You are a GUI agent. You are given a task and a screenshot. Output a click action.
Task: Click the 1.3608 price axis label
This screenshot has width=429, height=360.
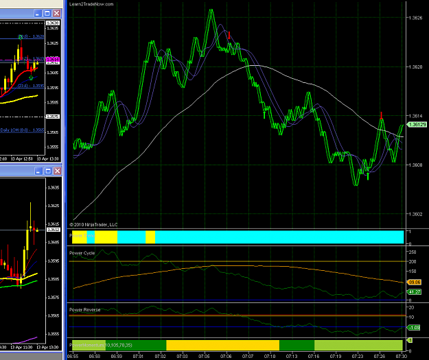click(x=415, y=165)
